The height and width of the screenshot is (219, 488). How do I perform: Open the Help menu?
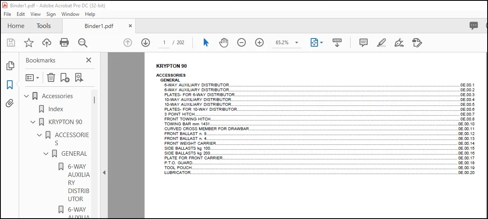coord(90,14)
